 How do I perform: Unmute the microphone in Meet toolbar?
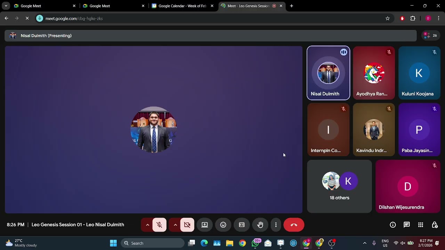(x=160, y=225)
